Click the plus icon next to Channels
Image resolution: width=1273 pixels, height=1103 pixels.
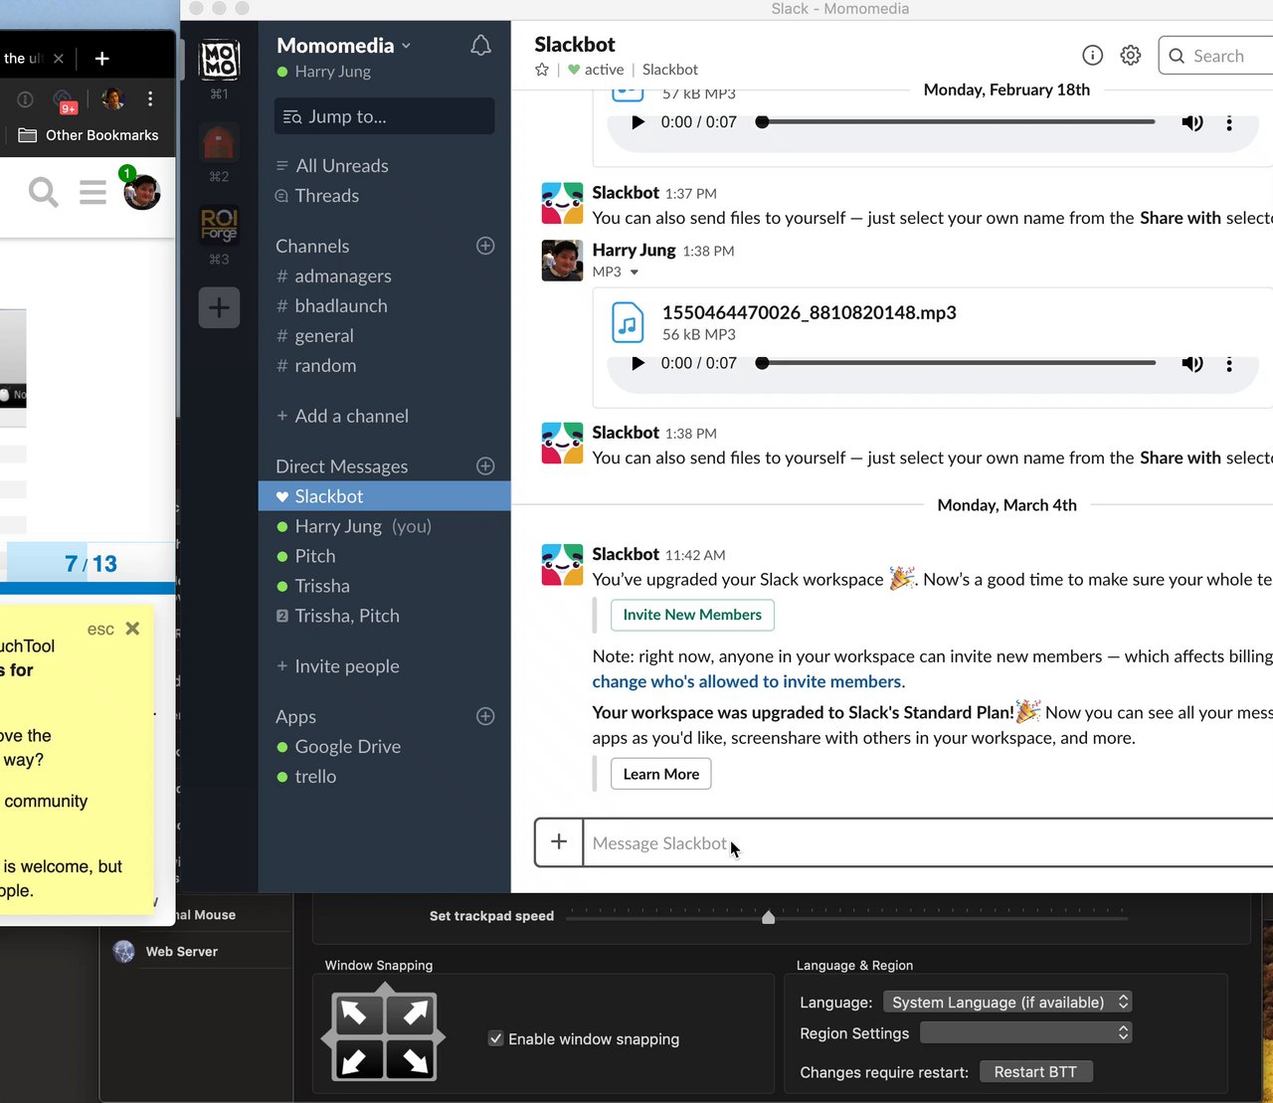point(485,246)
